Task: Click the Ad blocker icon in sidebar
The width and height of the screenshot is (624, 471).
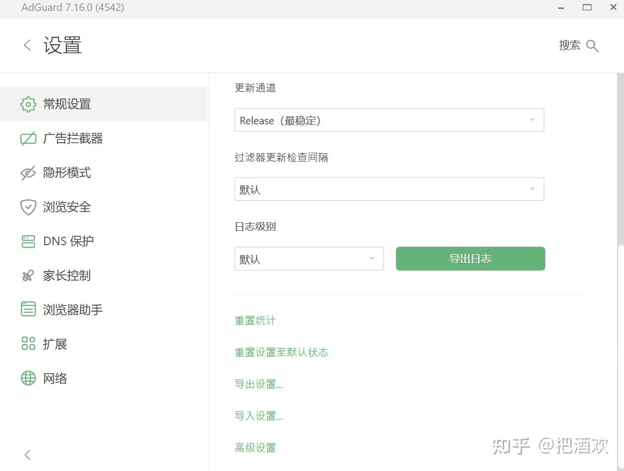Action: (28, 138)
